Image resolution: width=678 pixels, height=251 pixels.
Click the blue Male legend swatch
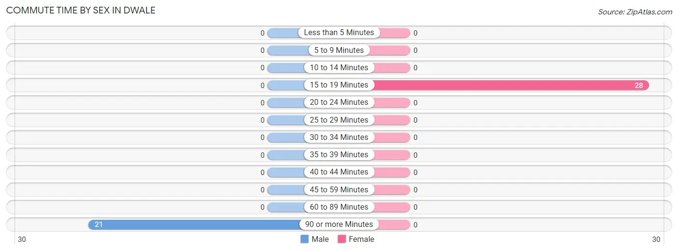click(304, 239)
